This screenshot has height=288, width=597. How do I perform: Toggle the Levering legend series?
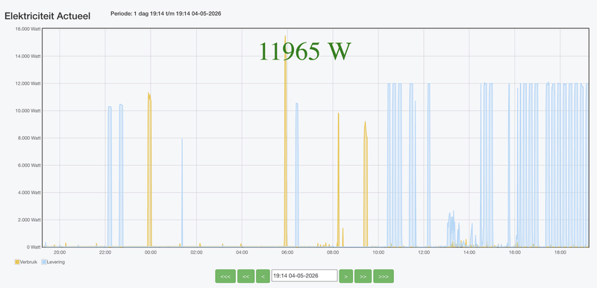53,262
